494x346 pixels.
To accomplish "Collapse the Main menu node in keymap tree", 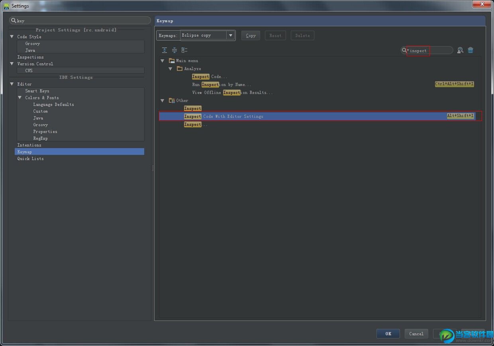I will tap(163, 61).
